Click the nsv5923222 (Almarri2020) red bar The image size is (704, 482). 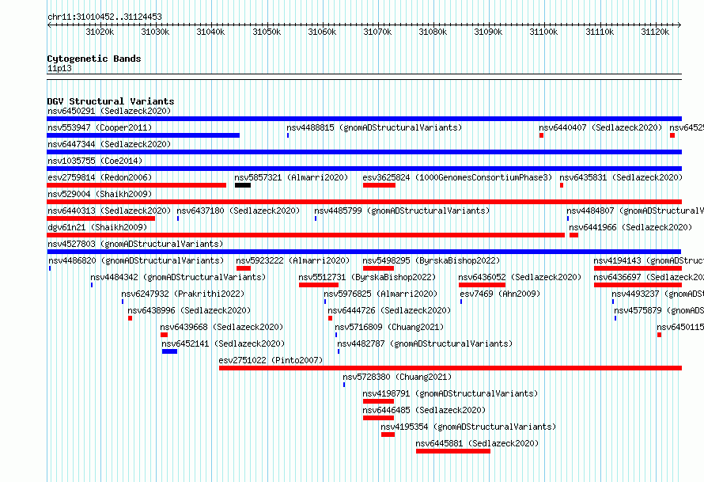click(x=244, y=268)
